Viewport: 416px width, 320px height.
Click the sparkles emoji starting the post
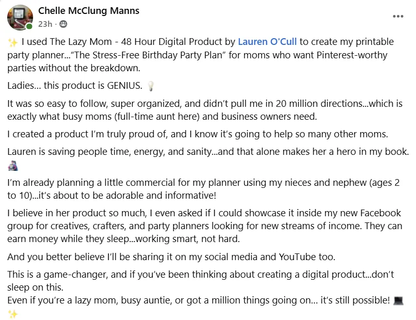[x=12, y=42]
